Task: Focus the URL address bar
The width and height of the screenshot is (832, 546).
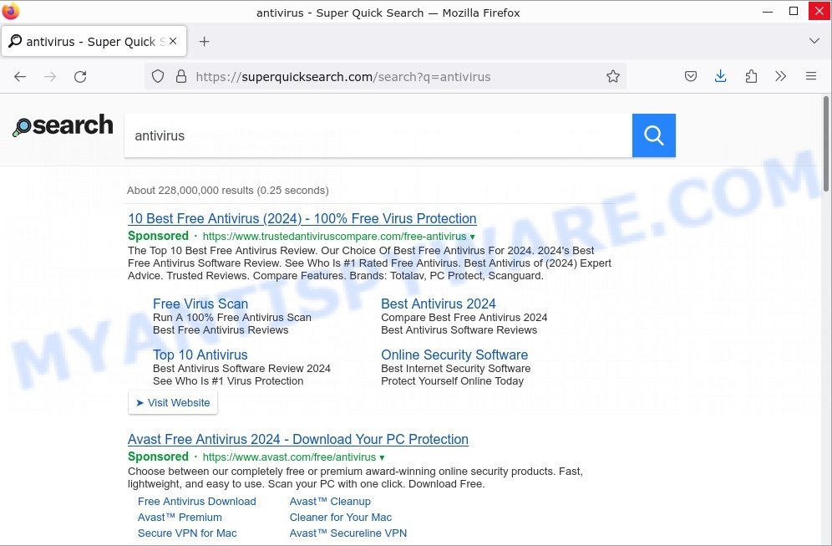Action: coord(385,76)
